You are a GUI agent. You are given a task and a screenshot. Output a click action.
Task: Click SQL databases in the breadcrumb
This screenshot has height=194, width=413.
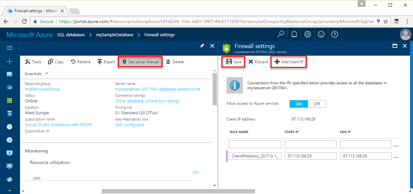click(71, 35)
